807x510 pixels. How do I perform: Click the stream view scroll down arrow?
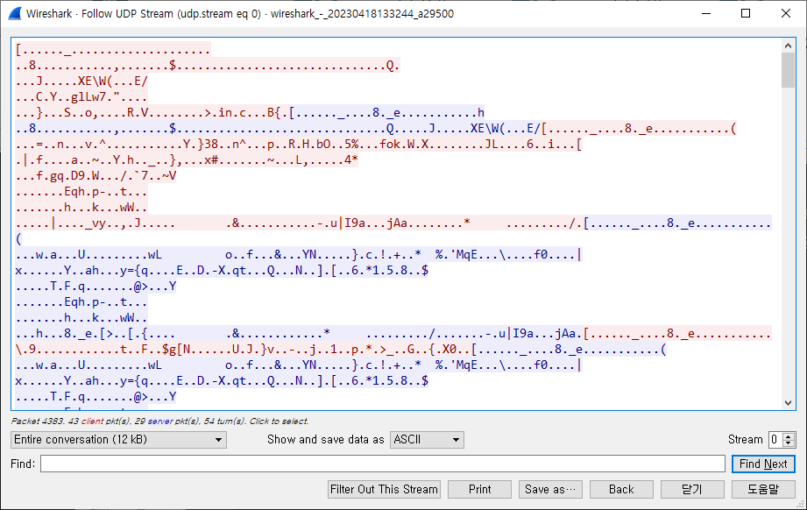[788, 403]
